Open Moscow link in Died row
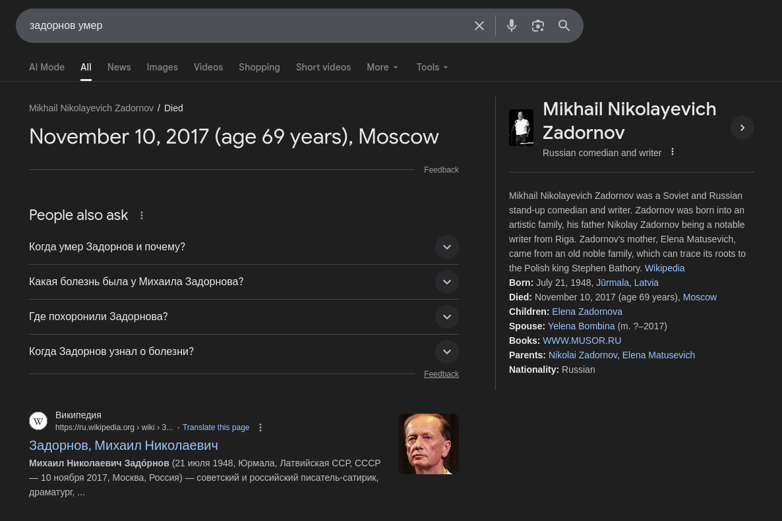Viewport: 782px width, 521px height. pyautogui.click(x=700, y=297)
